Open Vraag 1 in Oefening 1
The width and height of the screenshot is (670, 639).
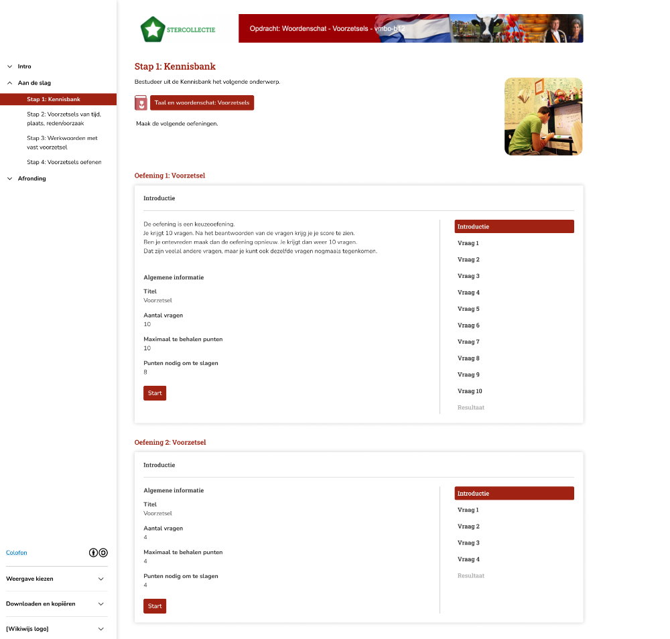(x=467, y=242)
